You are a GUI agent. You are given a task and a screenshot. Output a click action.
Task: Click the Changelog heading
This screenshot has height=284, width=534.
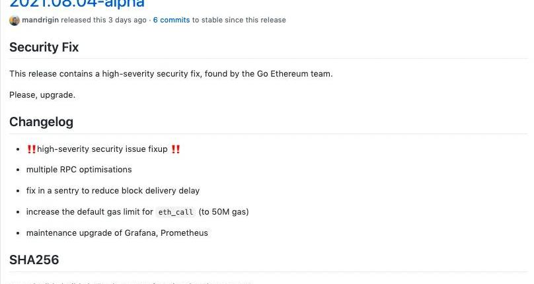click(x=41, y=122)
